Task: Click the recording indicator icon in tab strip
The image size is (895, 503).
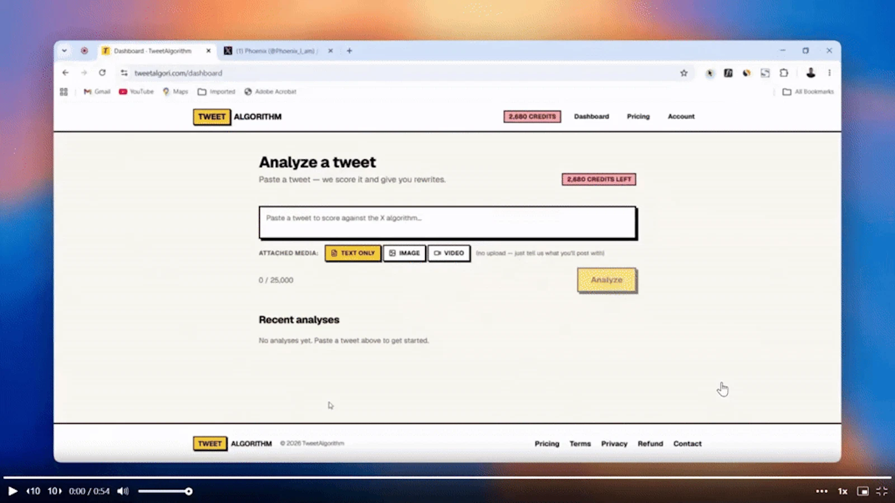Action: pyautogui.click(x=84, y=51)
